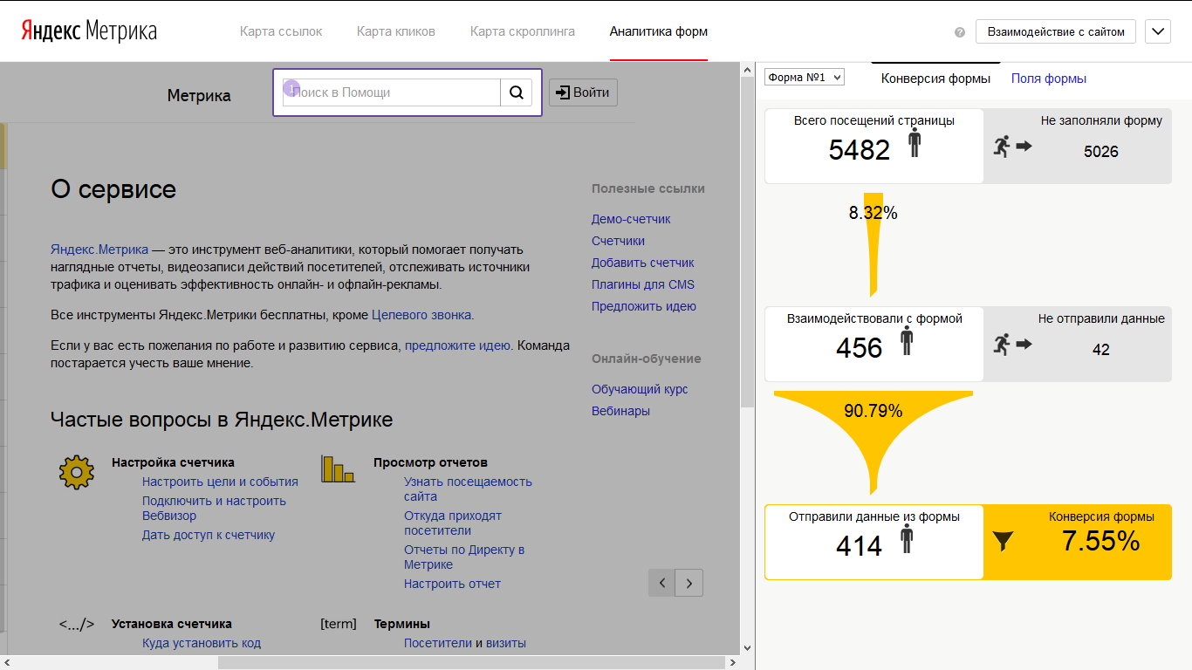This screenshot has height=670, width=1192.
Task: Click the Яндекс Метрика logo
Action: click(88, 31)
